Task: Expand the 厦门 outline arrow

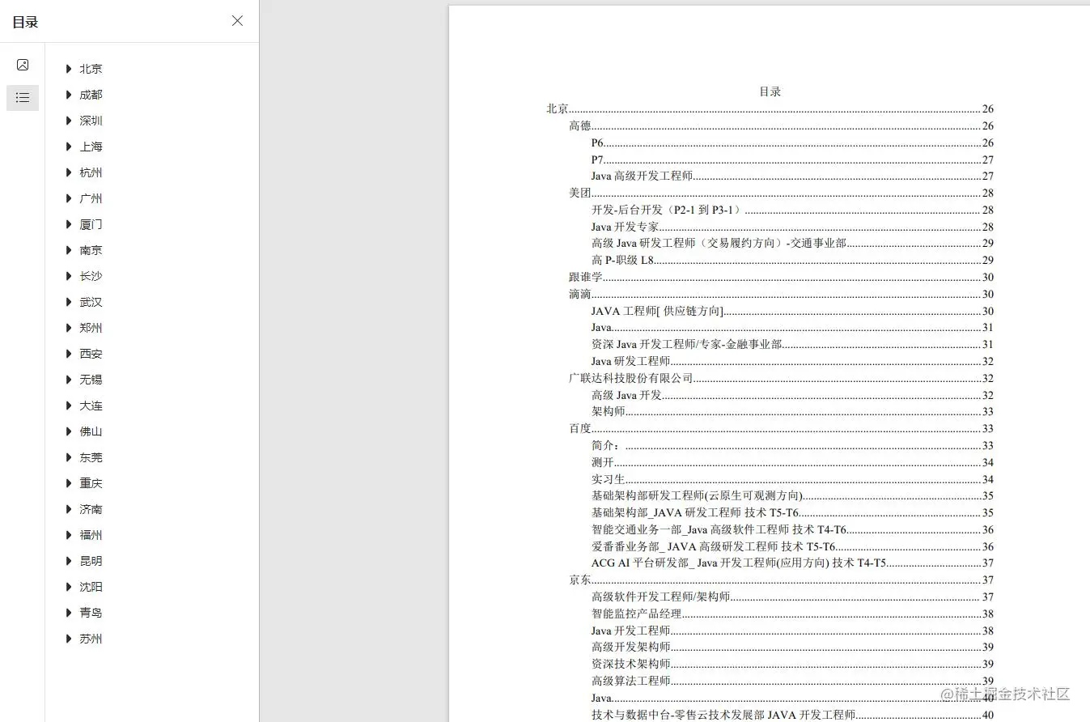Action: click(69, 224)
